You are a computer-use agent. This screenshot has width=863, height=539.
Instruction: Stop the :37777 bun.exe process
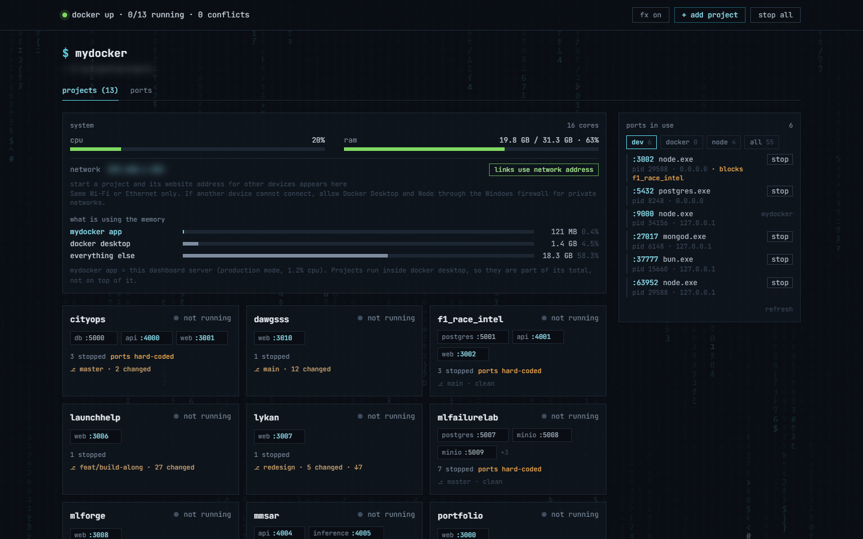tap(780, 259)
